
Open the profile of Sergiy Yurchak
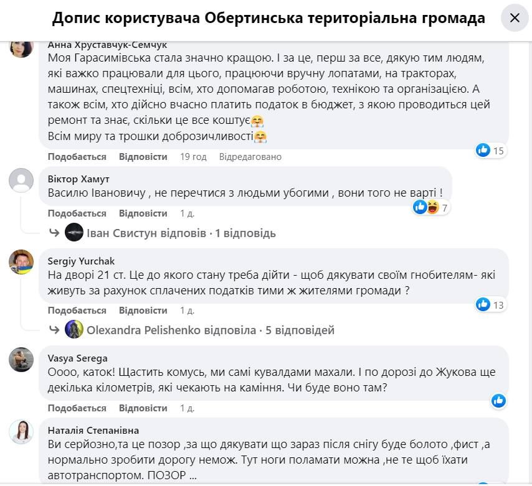click(80, 260)
